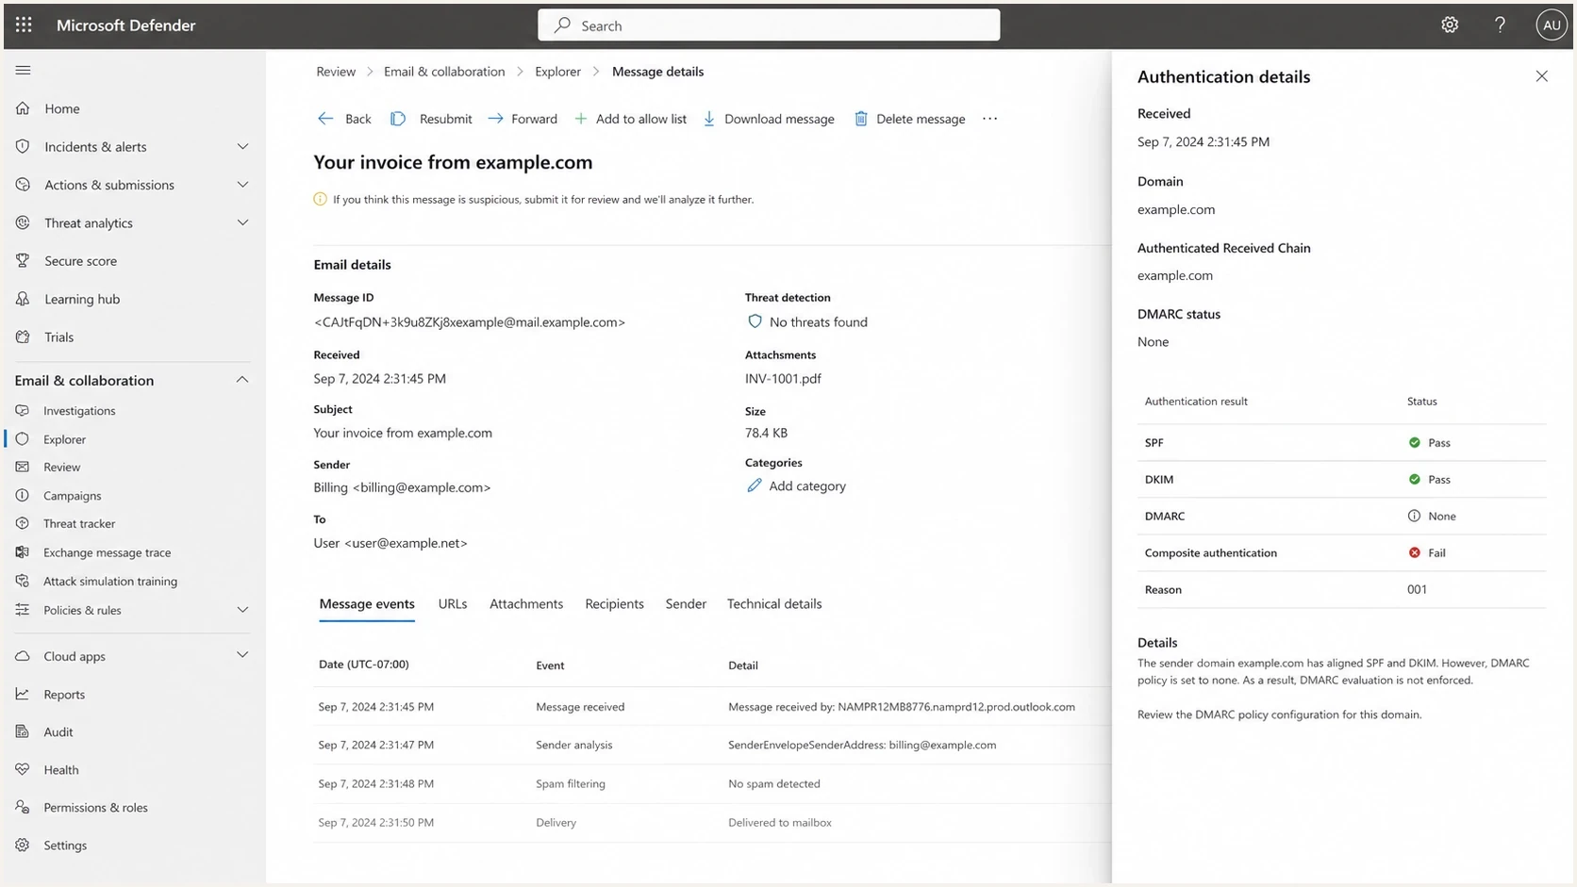
Task: Open the AU account avatar
Action: (x=1551, y=25)
